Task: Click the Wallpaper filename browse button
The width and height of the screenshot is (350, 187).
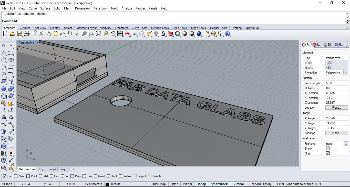Action: coord(346,144)
